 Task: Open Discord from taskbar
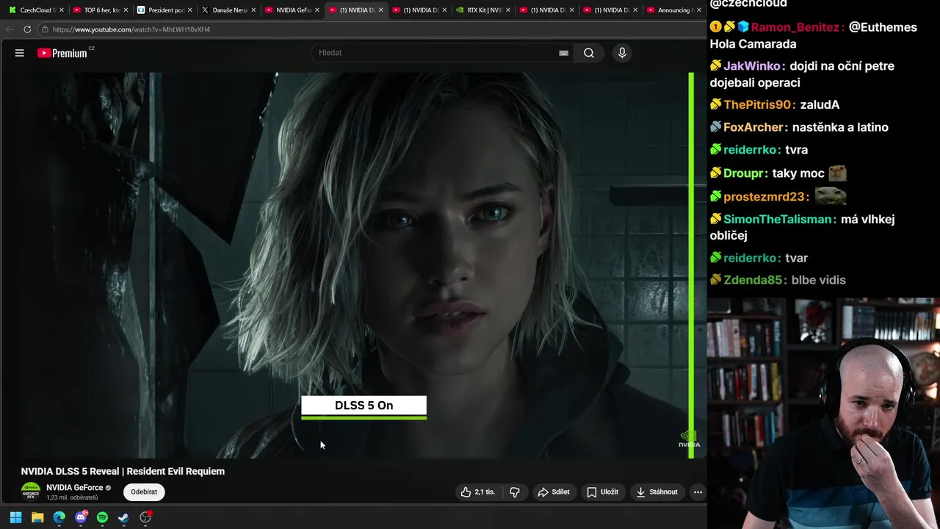click(x=81, y=517)
